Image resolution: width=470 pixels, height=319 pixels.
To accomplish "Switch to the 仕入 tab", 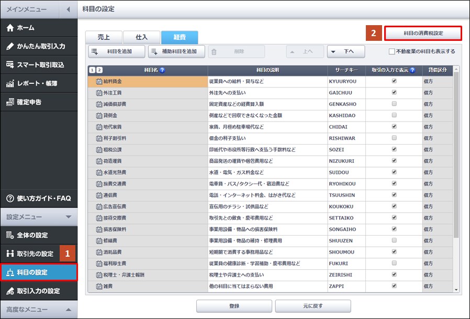I will coord(141,37).
